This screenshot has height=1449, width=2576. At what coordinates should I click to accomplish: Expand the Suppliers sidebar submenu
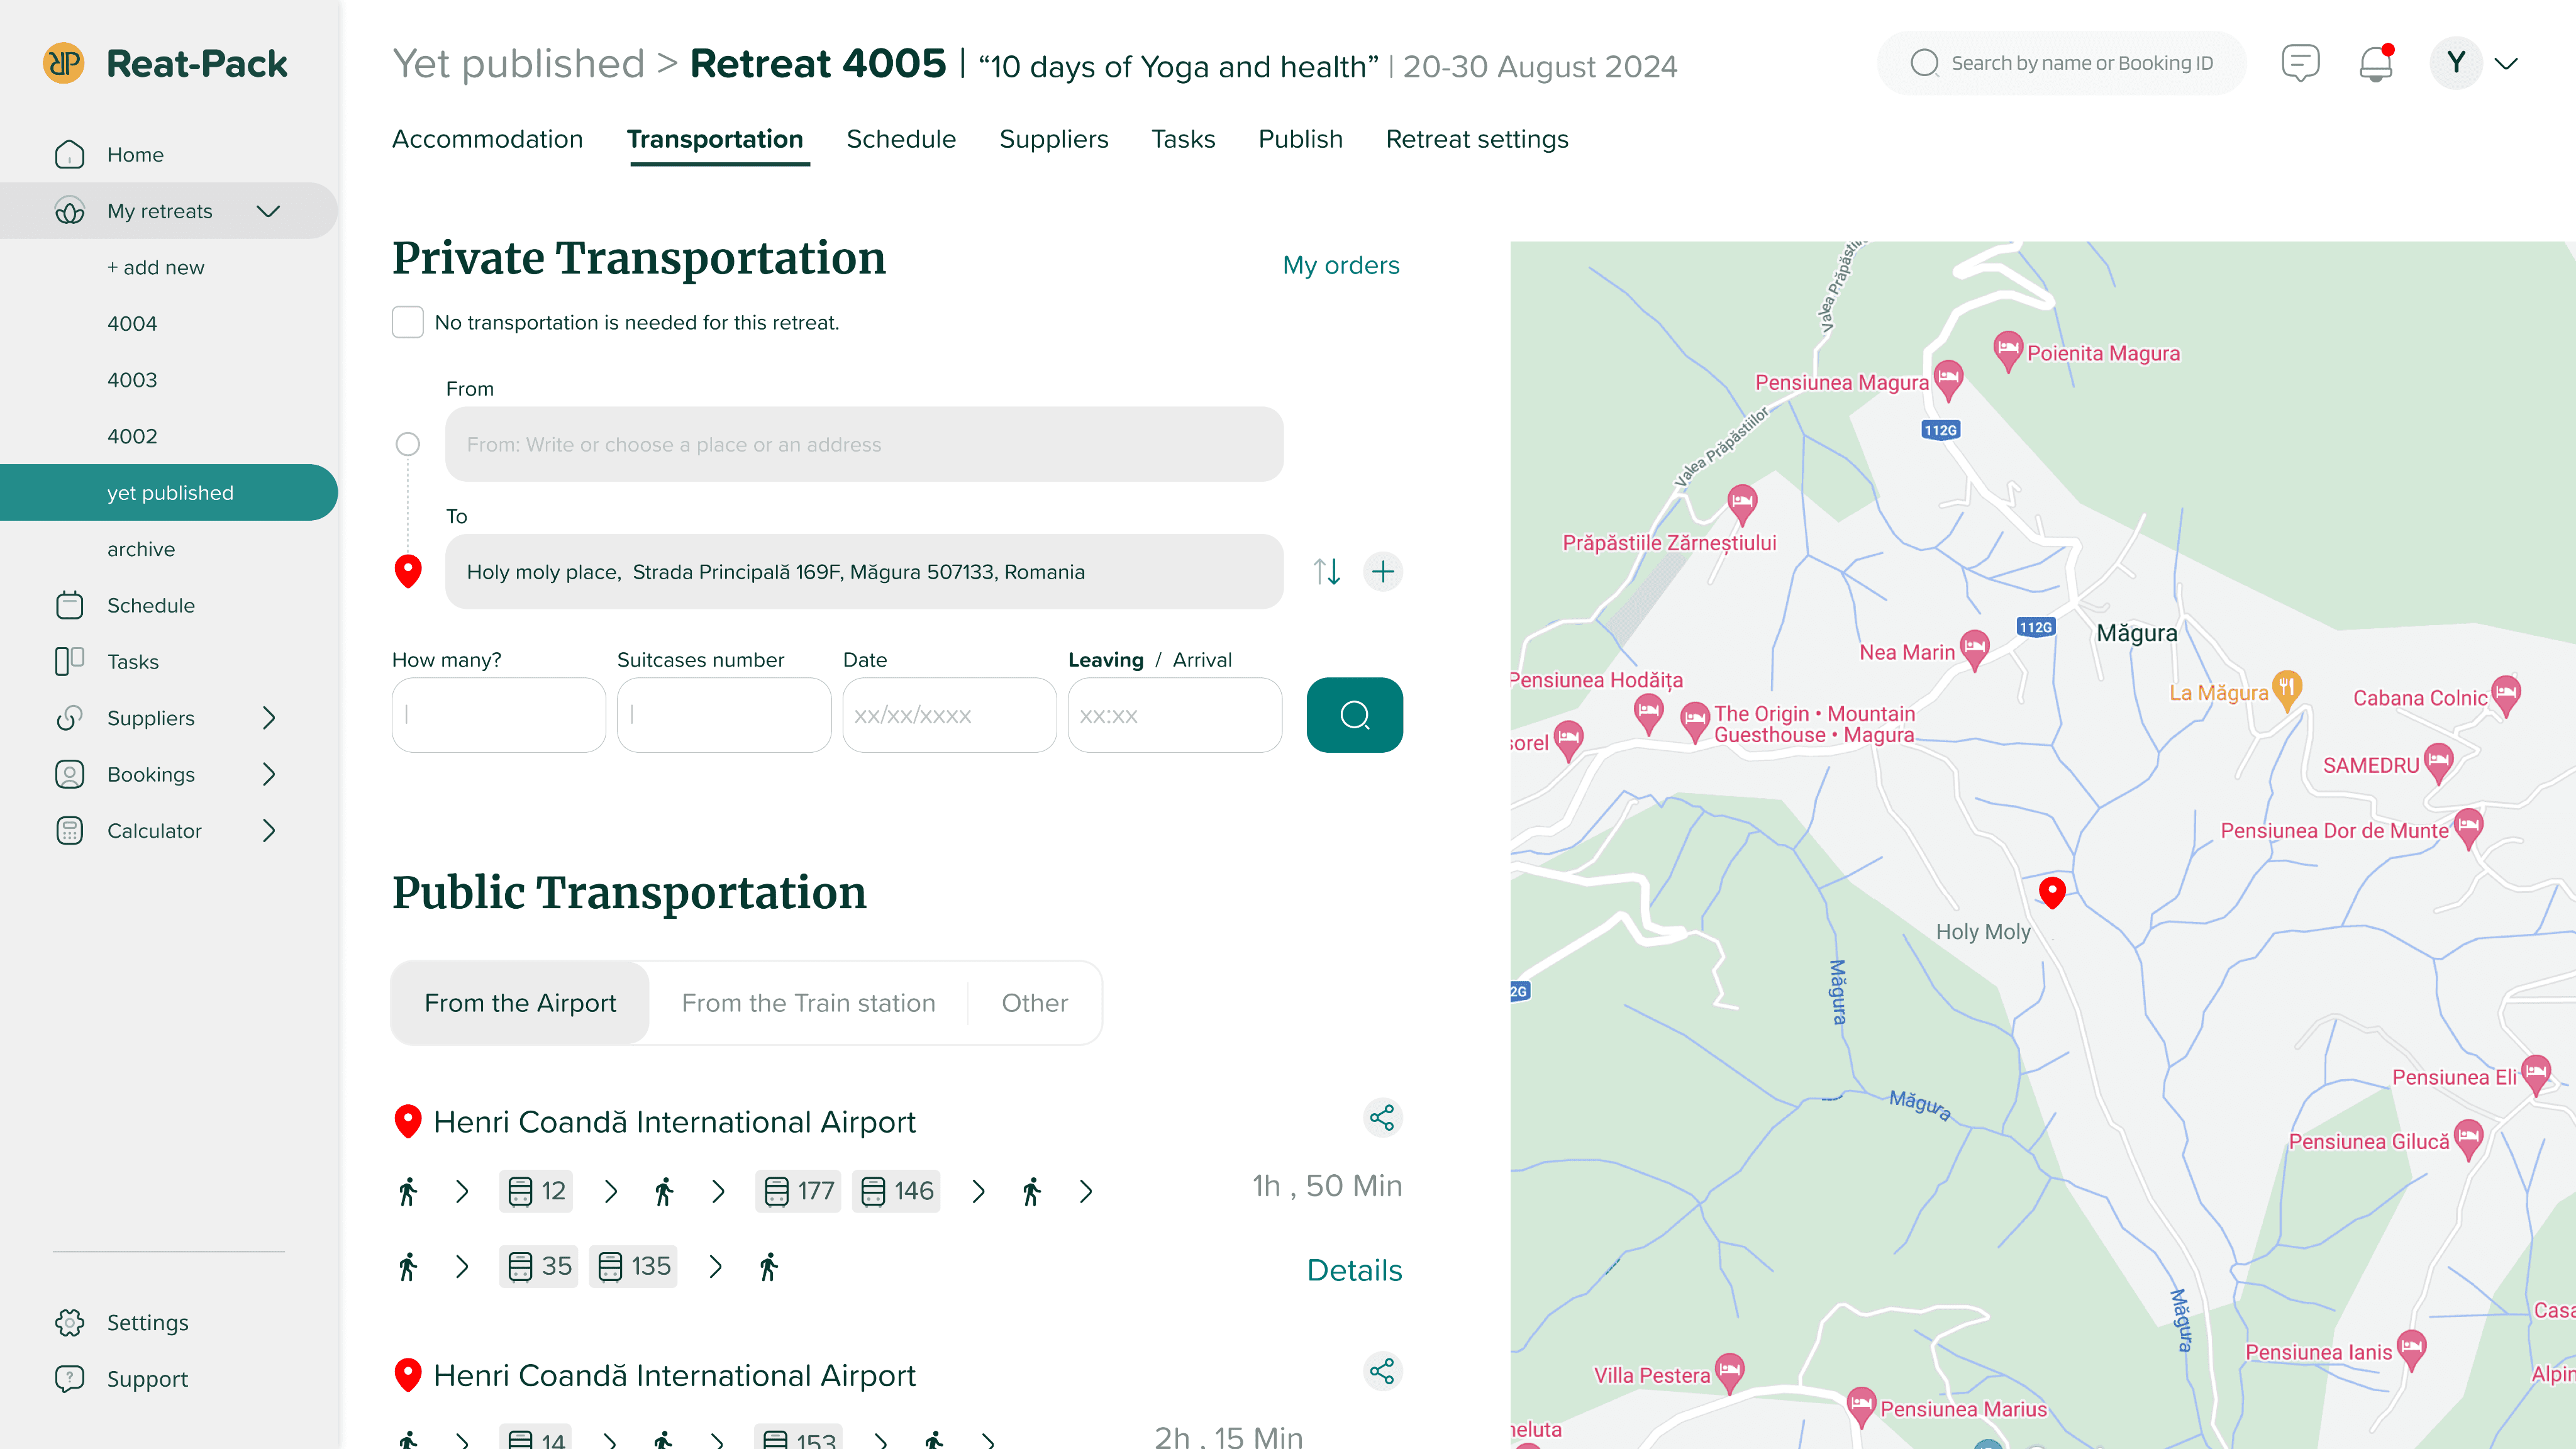click(x=268, y=718)
